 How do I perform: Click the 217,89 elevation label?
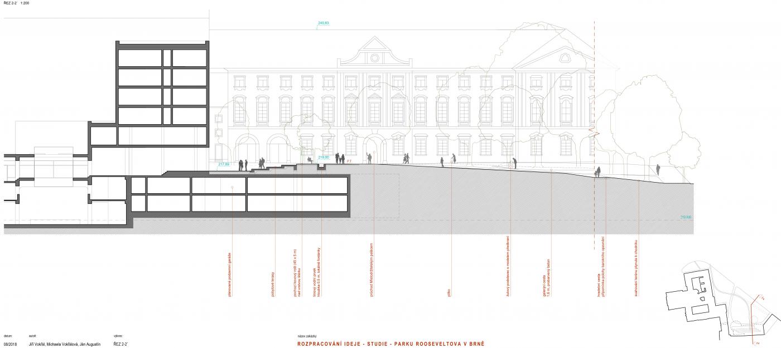[x=224, y=164]
